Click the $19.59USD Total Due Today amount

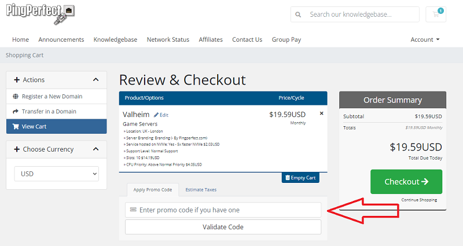(x=416, y=147)
